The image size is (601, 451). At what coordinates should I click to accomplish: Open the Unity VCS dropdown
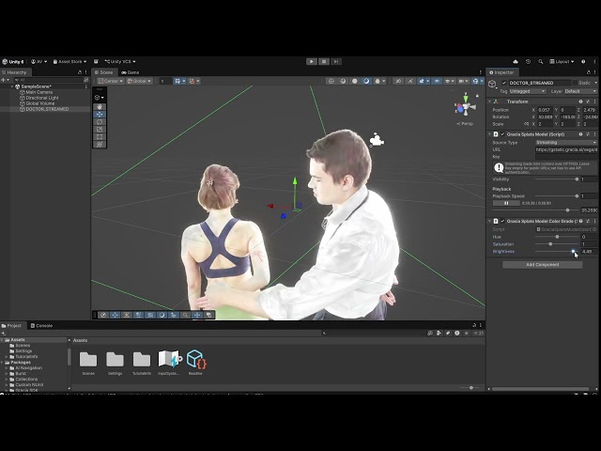[120, 61]
